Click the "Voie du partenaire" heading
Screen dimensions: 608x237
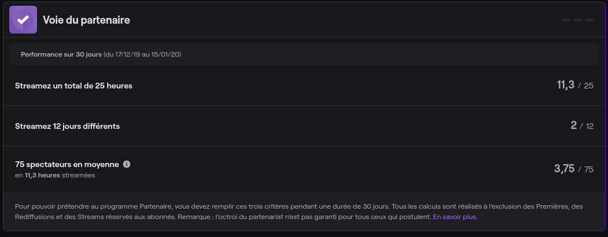coord(86,20)
